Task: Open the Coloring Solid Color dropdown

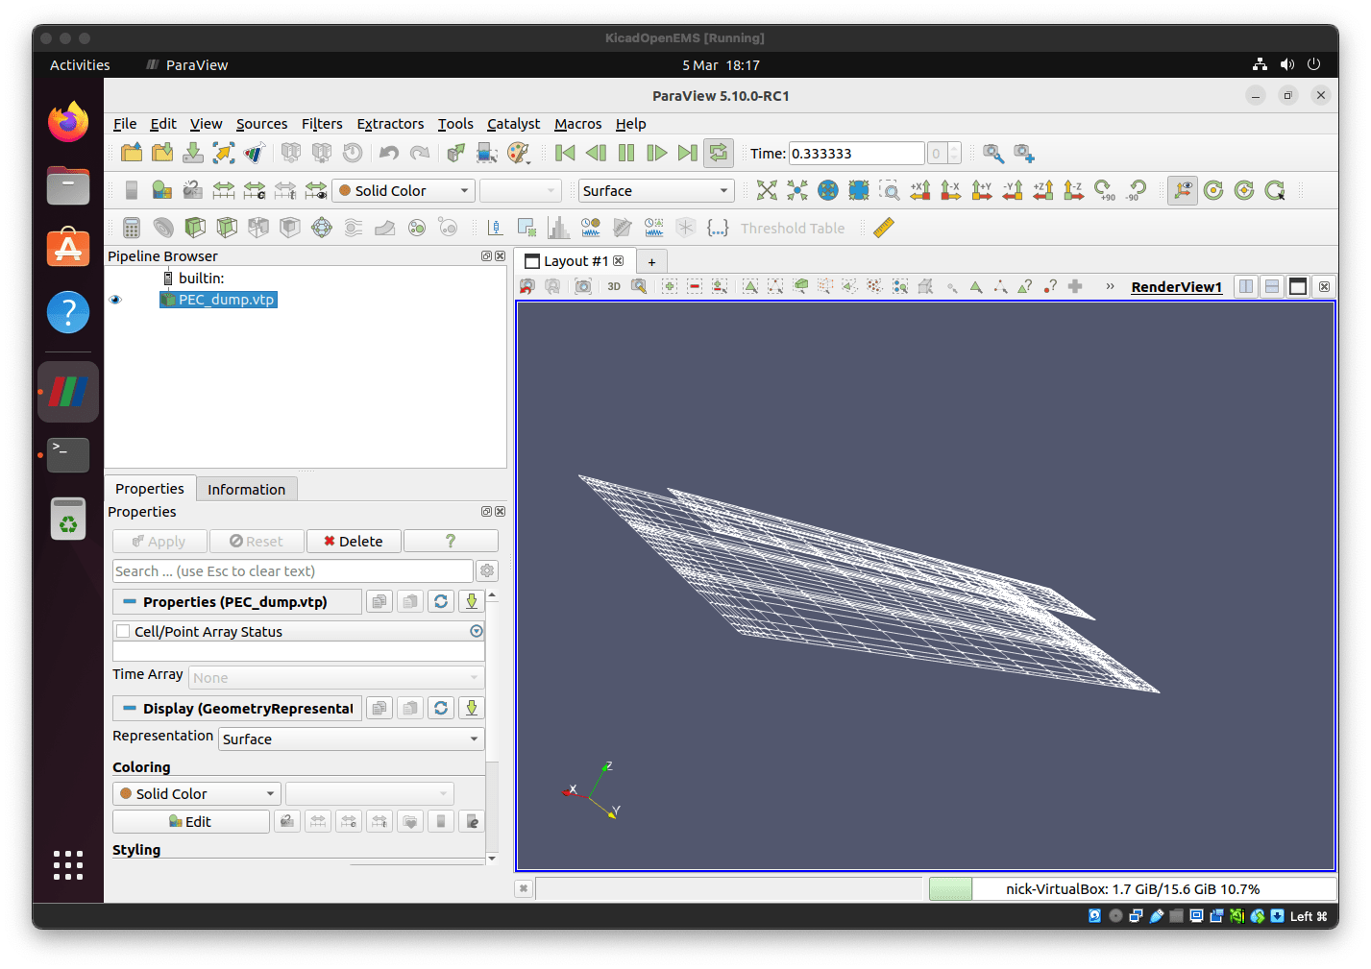Action: tap(197, 793)
